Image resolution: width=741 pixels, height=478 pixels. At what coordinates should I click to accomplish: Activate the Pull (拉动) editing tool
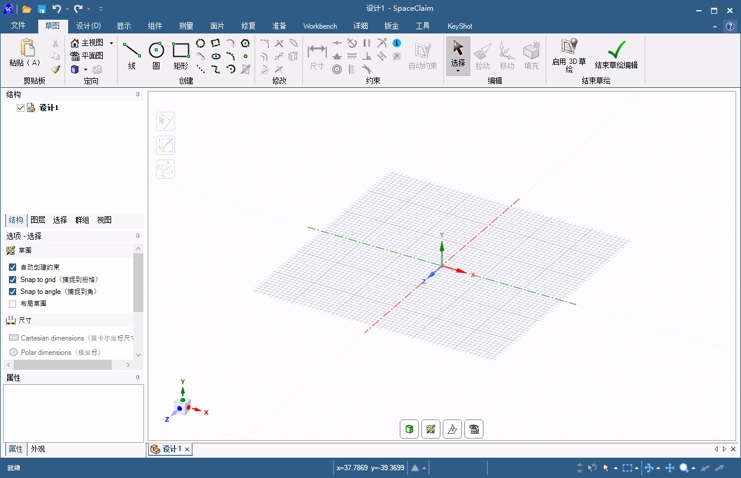(x=482, y=56)
